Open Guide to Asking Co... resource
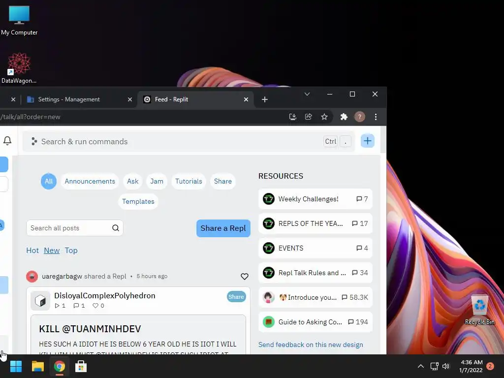 point(315,322)
